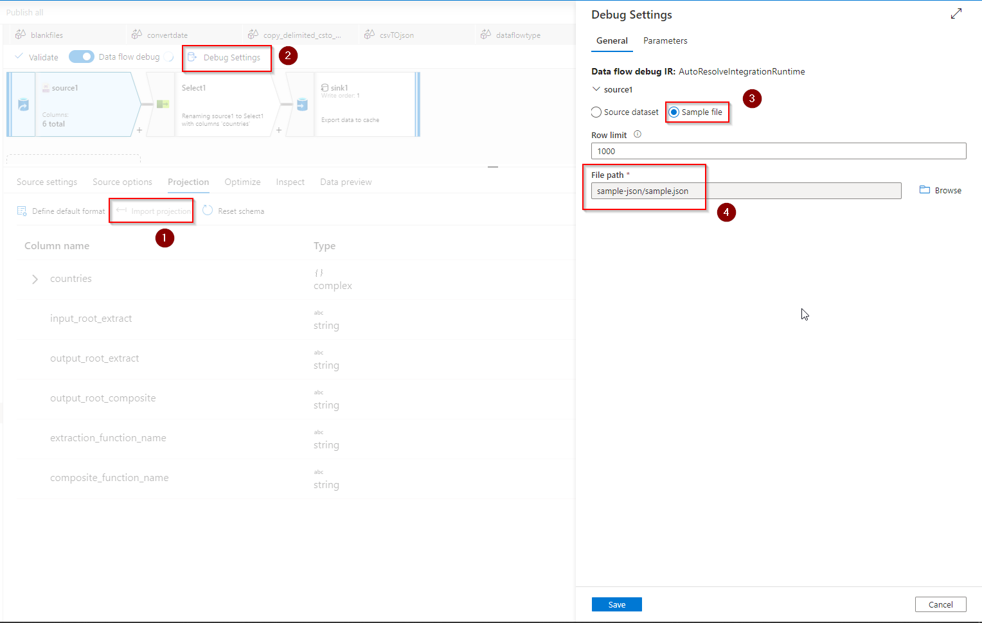Click the composite_function_name column name
The height and width of the screenshot is (623, 982).
pos(109,478)
